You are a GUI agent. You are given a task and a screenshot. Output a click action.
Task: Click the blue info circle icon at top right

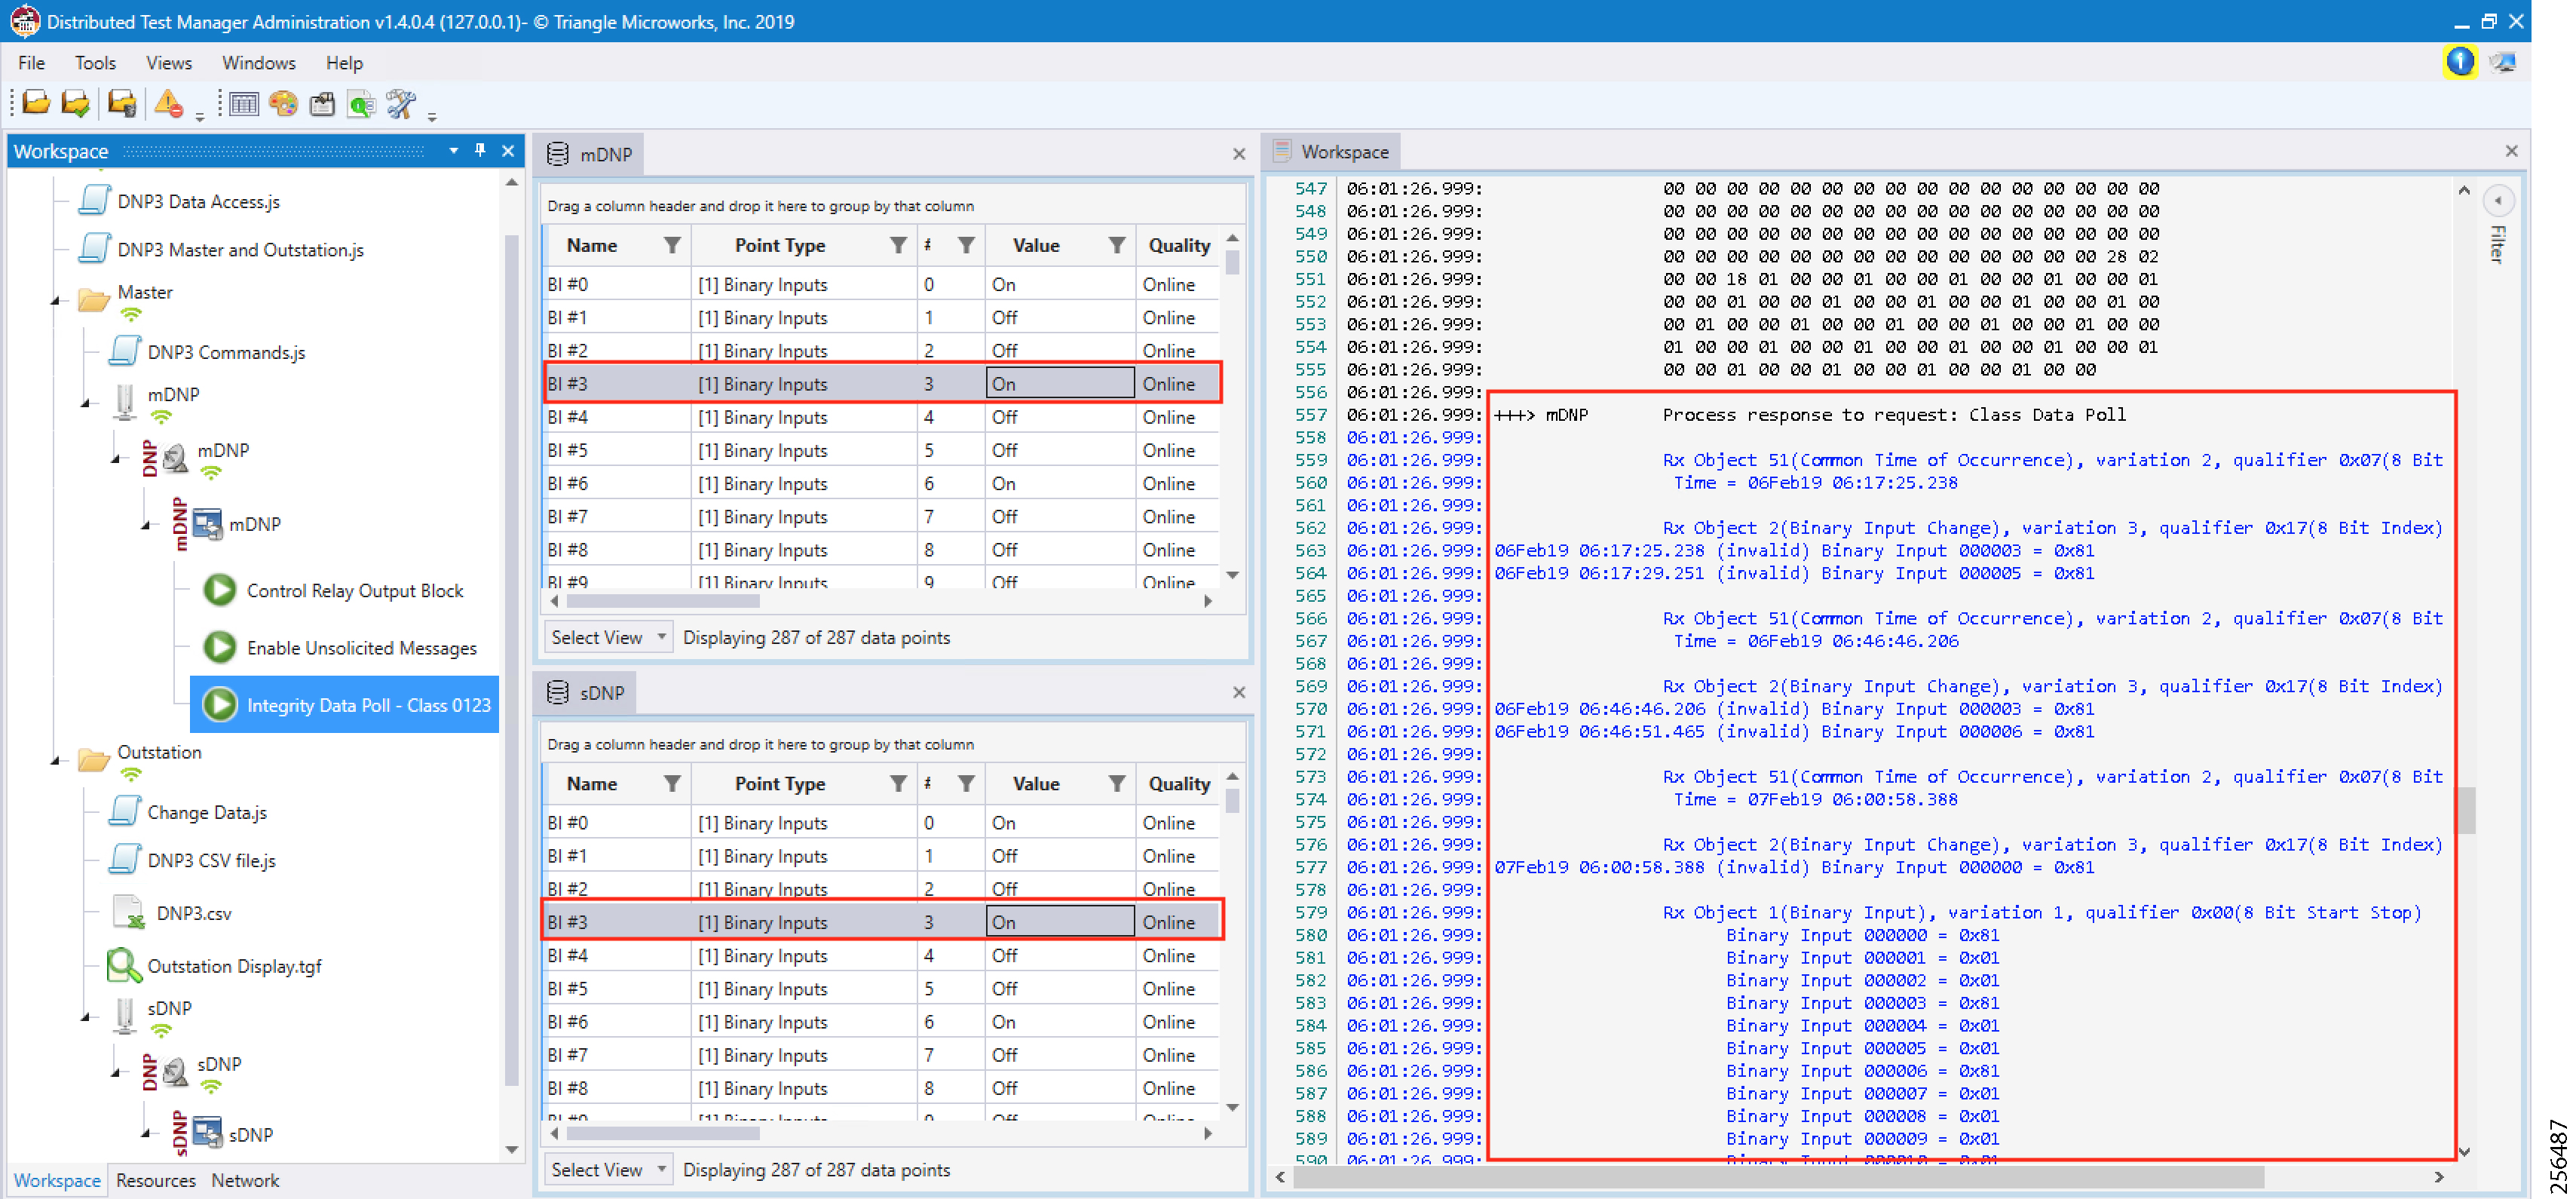pos(2459,62)
